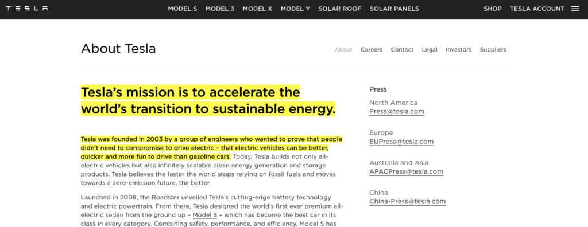588x227 pixels.
Task: Navigate to Solar Roof
Action: coord(340,9)
